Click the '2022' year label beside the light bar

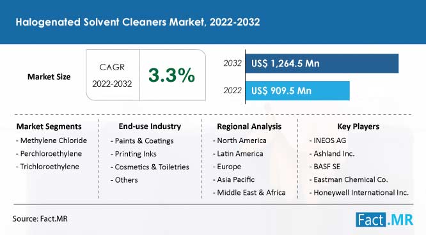coord(233,91)
